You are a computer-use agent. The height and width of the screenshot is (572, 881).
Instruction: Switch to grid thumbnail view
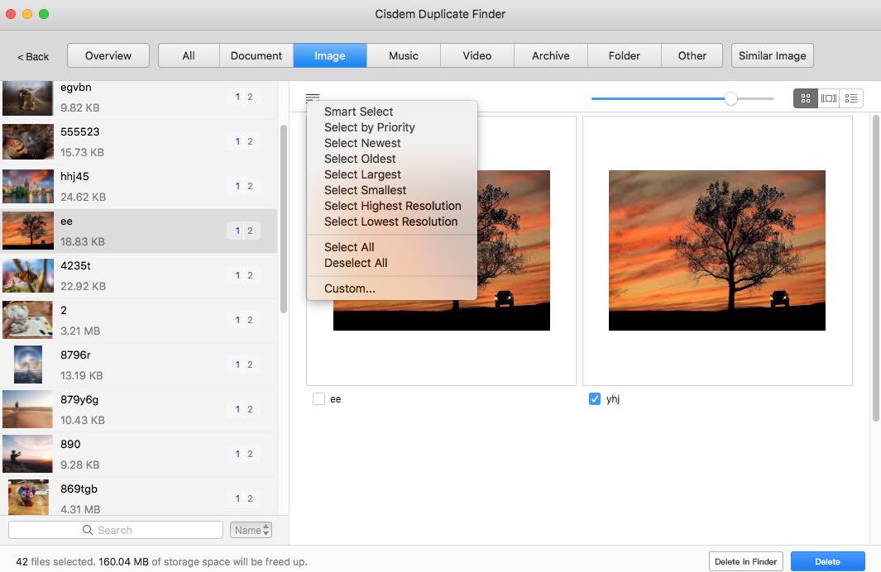coord(805,98)
